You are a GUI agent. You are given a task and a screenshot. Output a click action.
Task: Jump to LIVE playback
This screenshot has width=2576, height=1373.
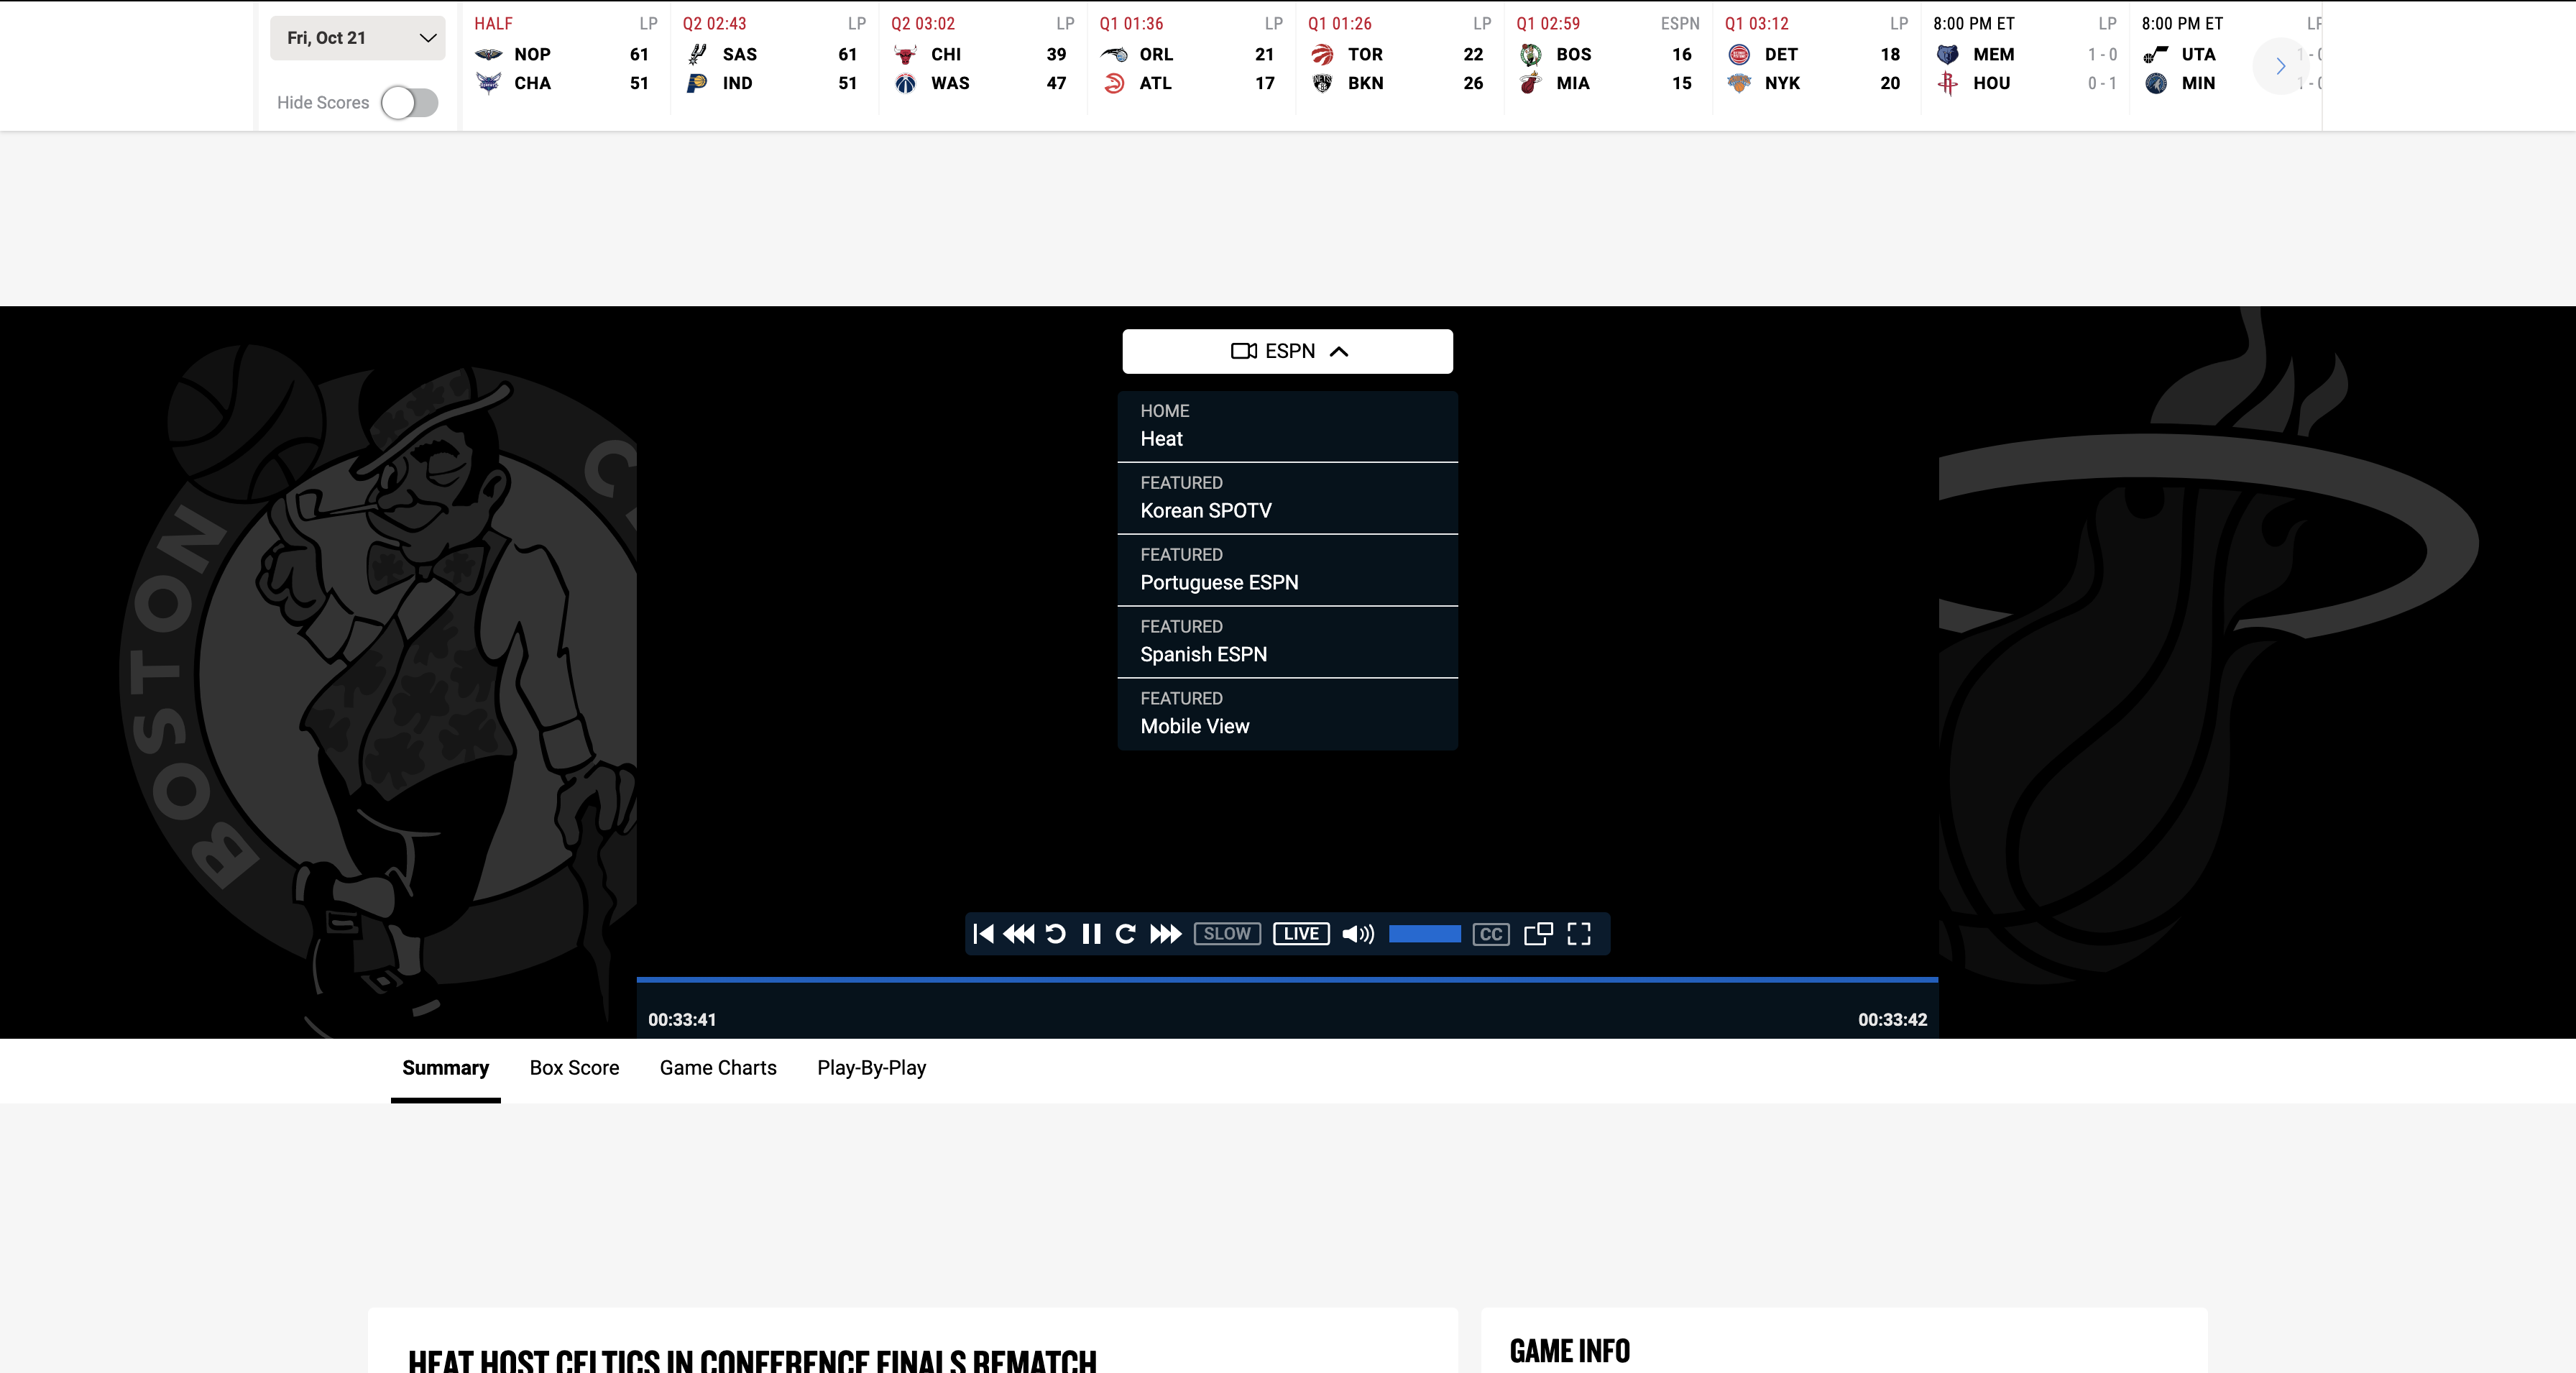(1301, 934)
